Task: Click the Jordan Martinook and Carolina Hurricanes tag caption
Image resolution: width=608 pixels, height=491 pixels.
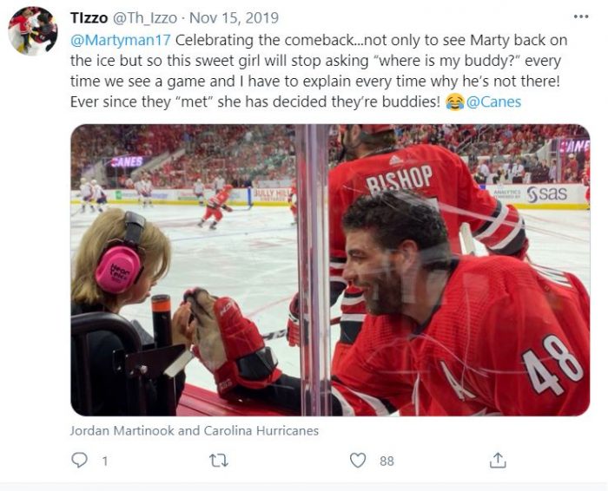Action: 195,430
